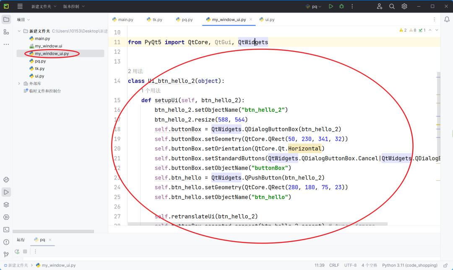Switch to tk.py editor tab
This screenshot has height=270, width=453.
coord(154,19)
